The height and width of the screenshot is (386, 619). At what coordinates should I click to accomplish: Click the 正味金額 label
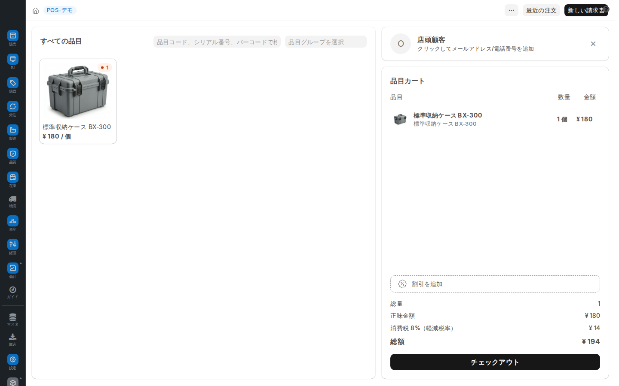402,316
